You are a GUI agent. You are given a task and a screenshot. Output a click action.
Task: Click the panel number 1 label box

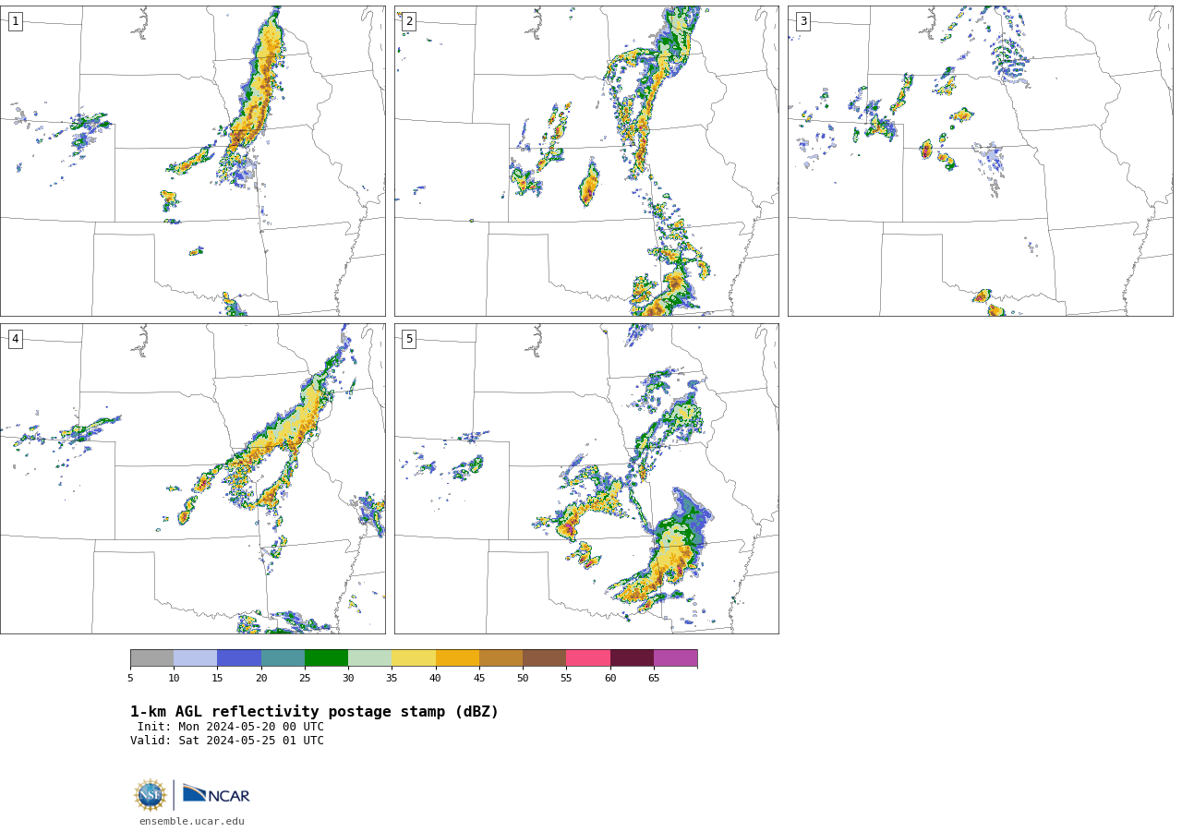15,21
